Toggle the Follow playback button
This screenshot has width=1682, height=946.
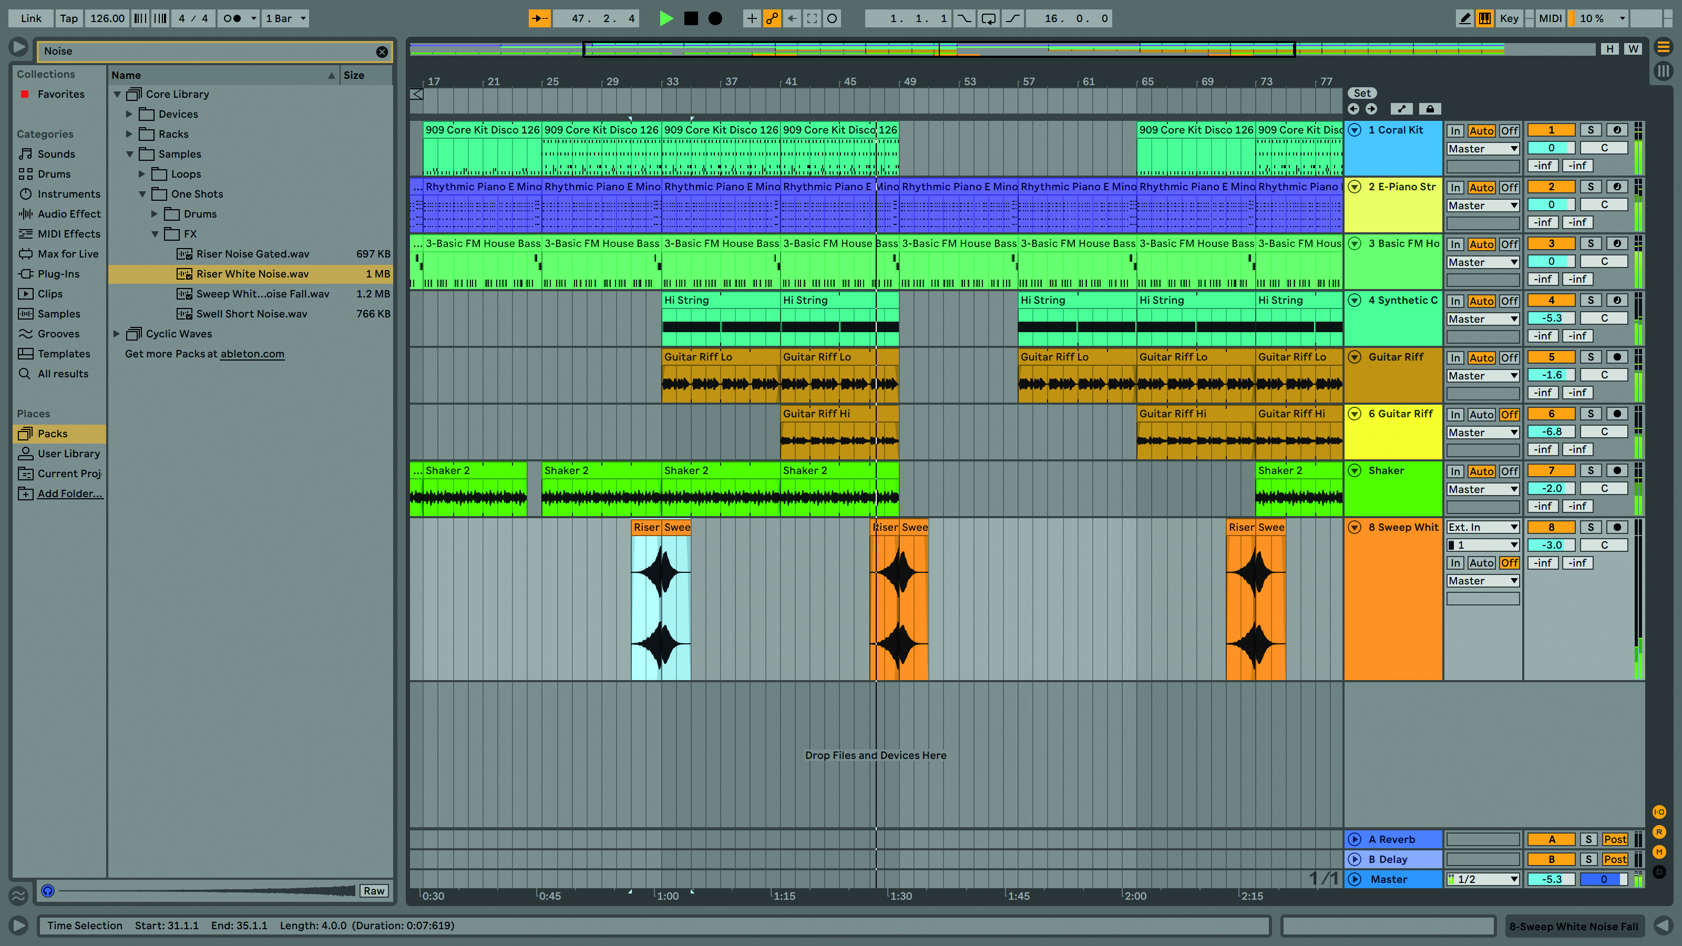pos(539,18)
